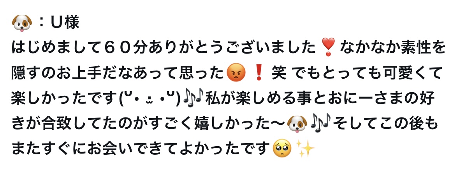Click the text U様
459x171 pixels.
(x=65, y=23)
